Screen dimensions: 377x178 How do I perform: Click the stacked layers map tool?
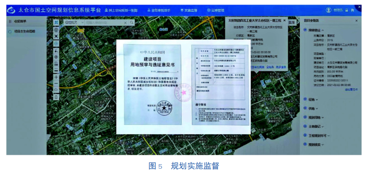[x=56, y=63]
